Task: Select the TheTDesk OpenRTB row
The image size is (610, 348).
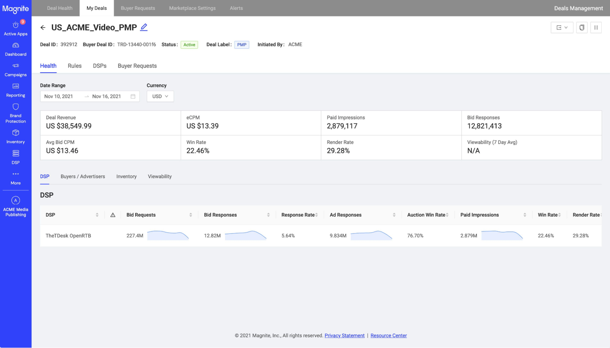Action: [x=321, y=236]
